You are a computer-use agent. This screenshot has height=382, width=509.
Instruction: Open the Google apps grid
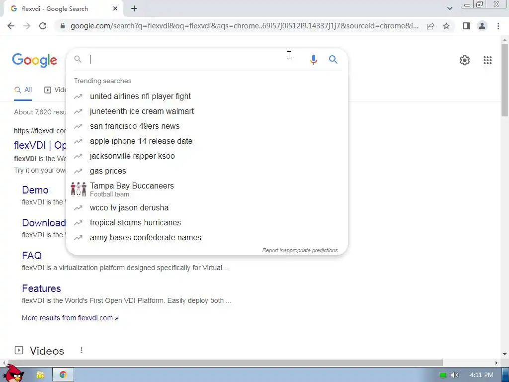pyautogui.click(x=487, y=60)
